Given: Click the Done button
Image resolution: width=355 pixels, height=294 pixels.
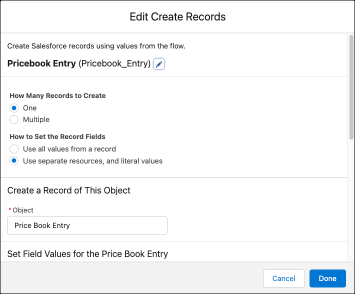Looking at the screenshot, I should coord(327,278).
